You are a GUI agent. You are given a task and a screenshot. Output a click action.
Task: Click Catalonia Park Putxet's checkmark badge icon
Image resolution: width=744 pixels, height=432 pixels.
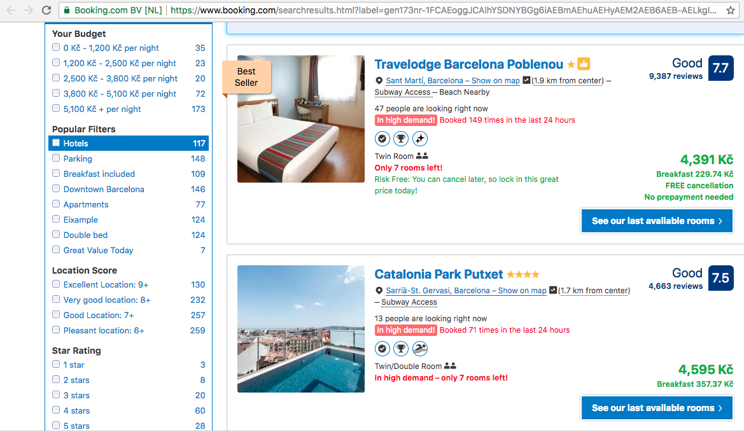[383, 349]
